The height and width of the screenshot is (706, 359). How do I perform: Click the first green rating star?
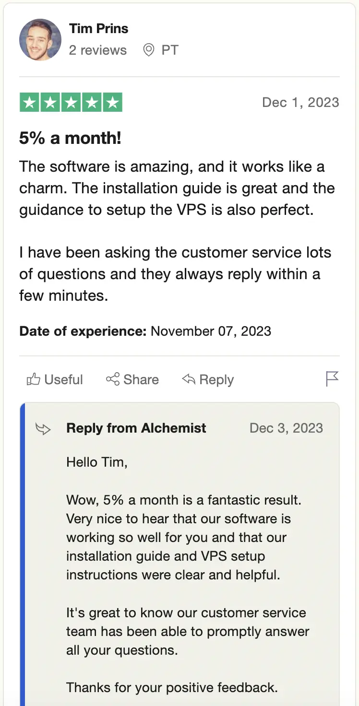coord(29,103)
